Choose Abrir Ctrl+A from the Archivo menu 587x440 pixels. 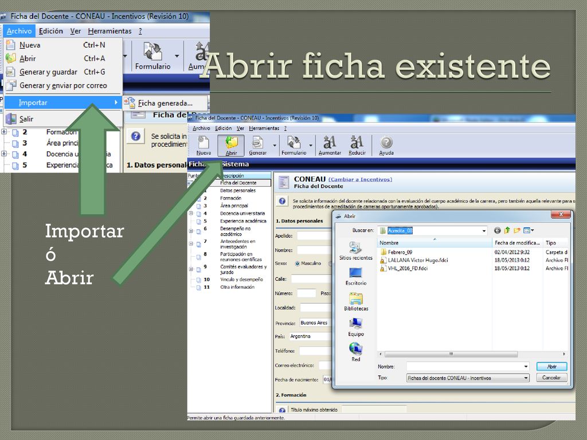point(63,58)
